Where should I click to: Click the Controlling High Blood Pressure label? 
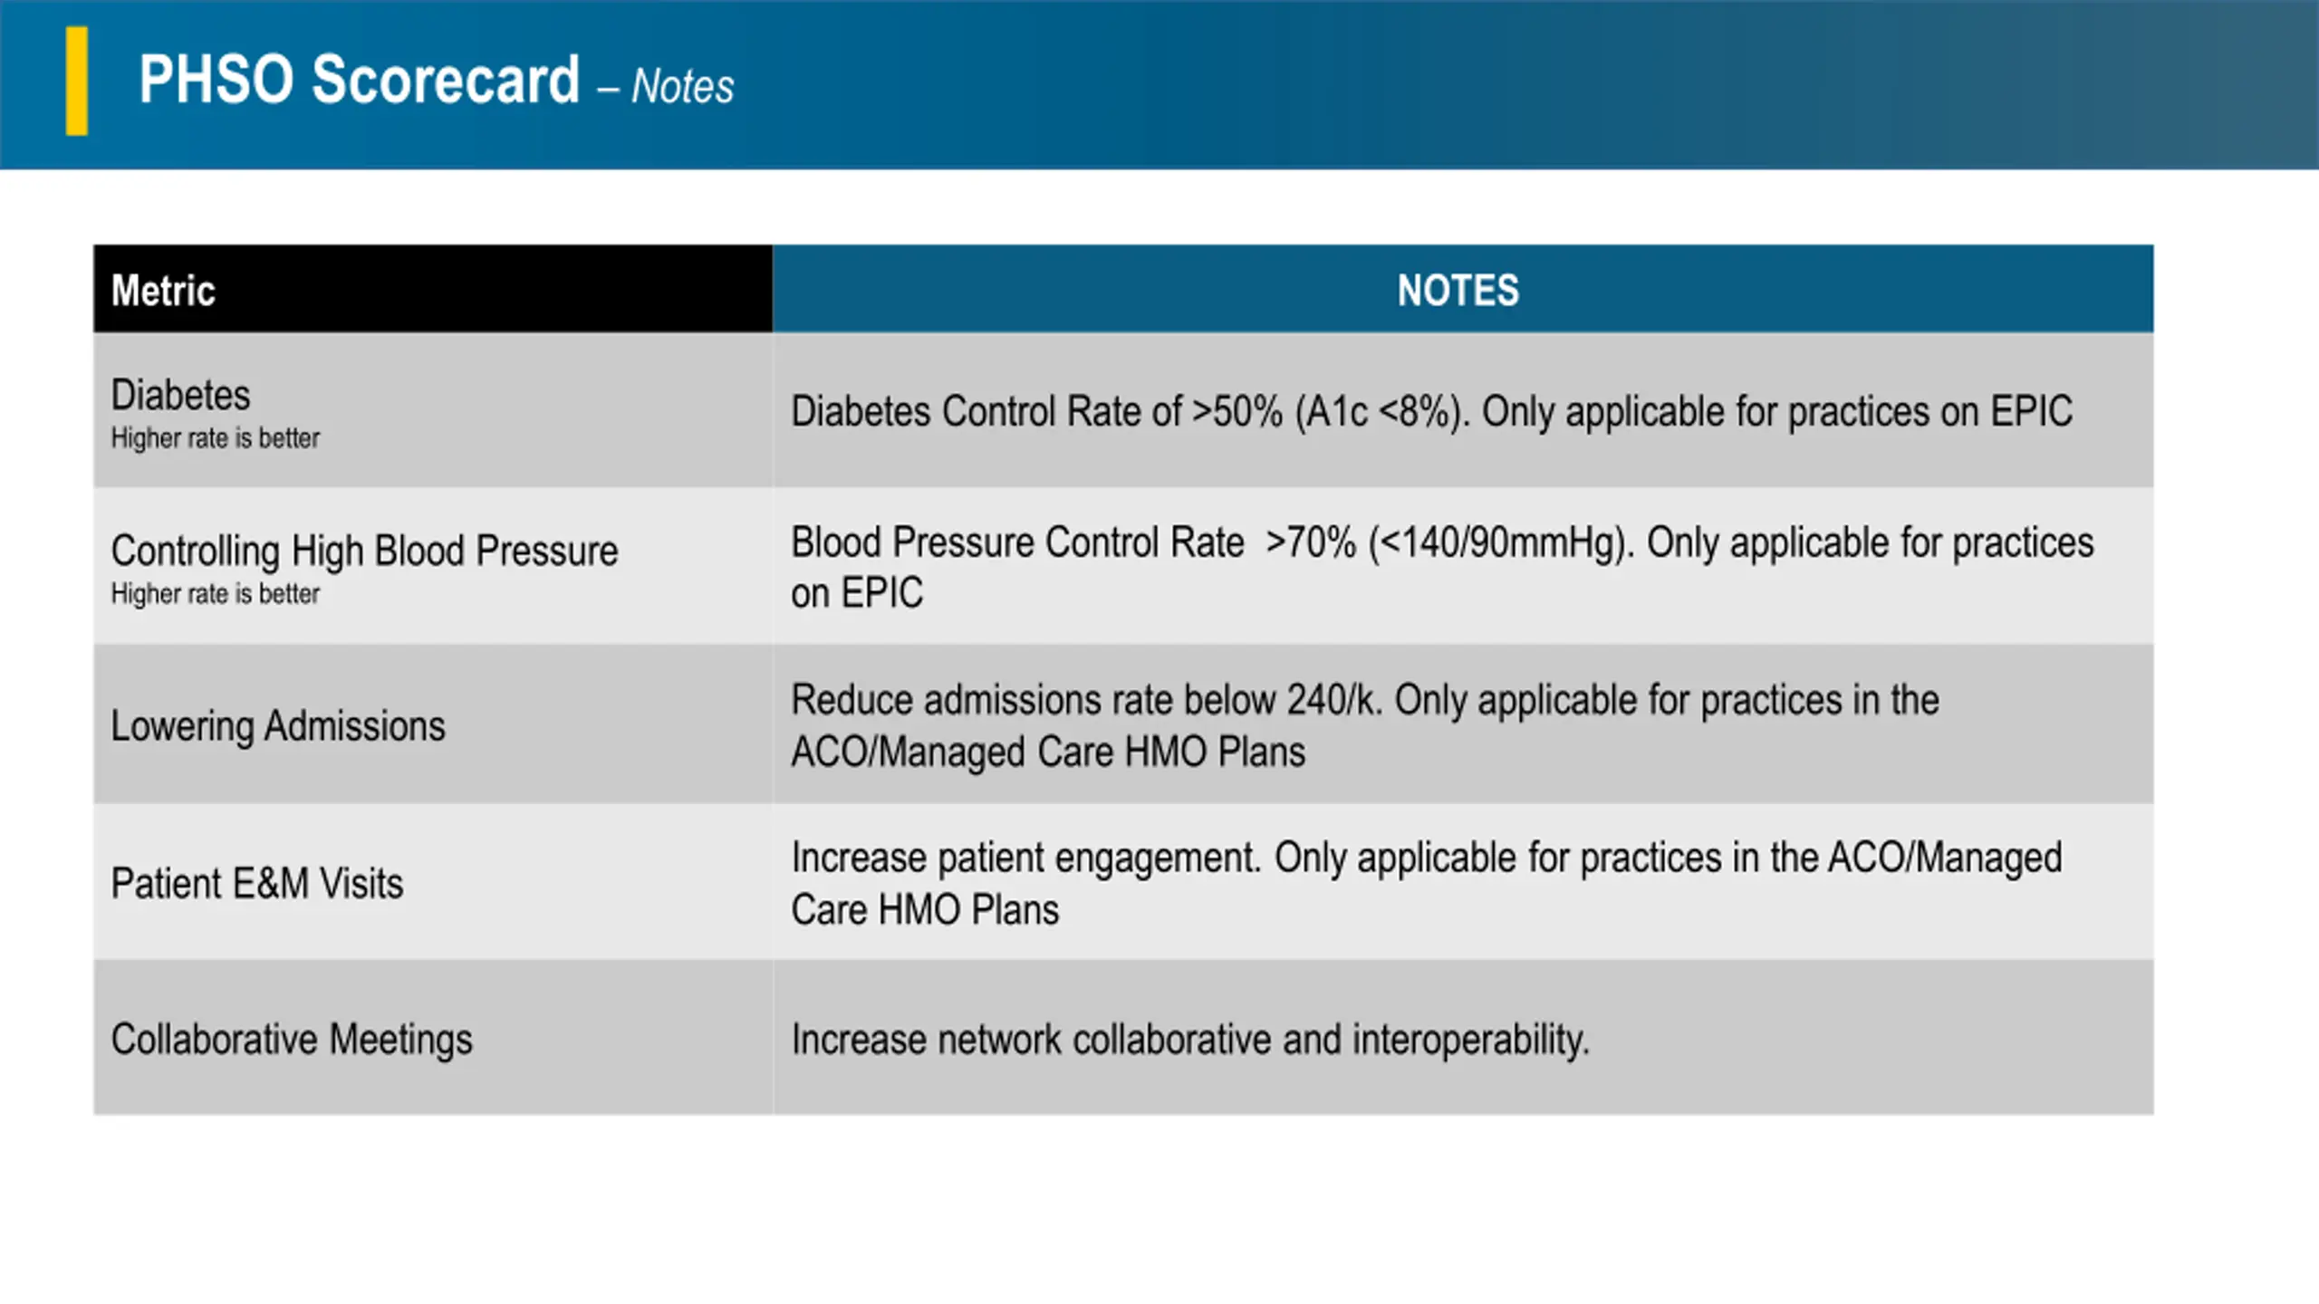[364, 551]
